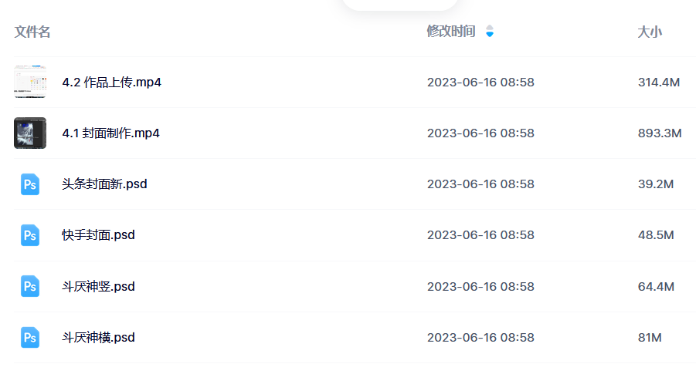696x391 pixels.
Task: Click the Ps icon for 快手封面.psd
Action: [30, 235]
